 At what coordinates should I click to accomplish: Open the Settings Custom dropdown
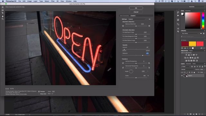pos(137,19)
